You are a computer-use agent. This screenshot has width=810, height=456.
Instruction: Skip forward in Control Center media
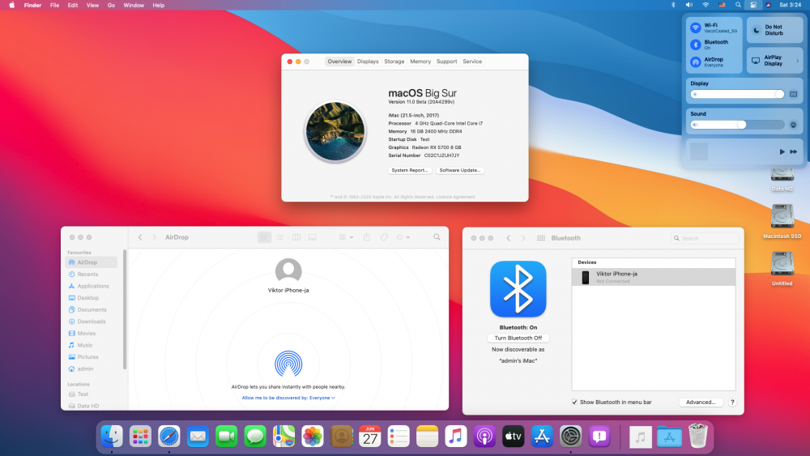pyautogui.click(x=794, y=151)
